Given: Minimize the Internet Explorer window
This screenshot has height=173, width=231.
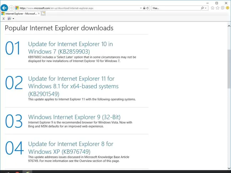Looking at the screenshot, I should [x=208, y=3].
